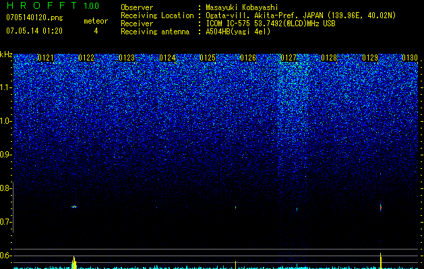
Task: Click the 'meteor' label
Action: [96, 21]
